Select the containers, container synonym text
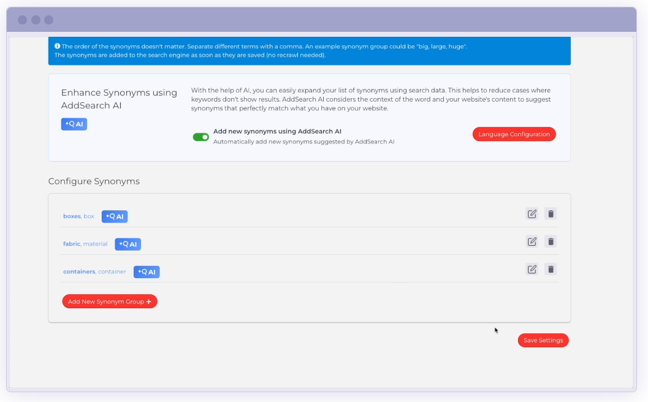648x402 pixels. tap(94, 271)
